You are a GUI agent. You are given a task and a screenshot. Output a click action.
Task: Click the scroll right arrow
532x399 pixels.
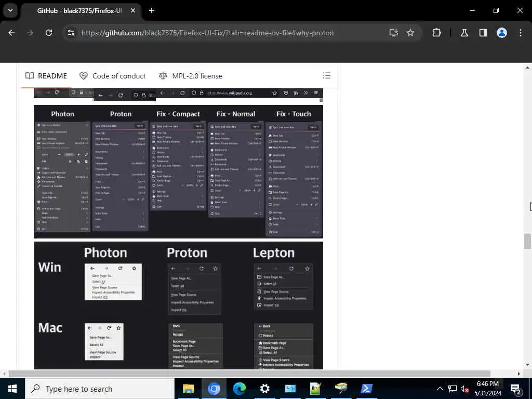[x=519, y=374]
